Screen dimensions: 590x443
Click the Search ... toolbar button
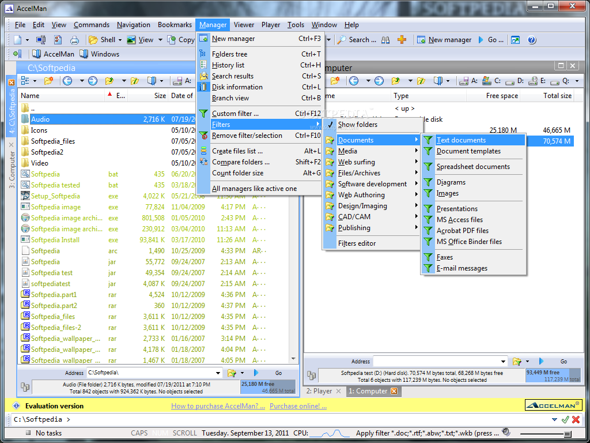pos(356,40)
